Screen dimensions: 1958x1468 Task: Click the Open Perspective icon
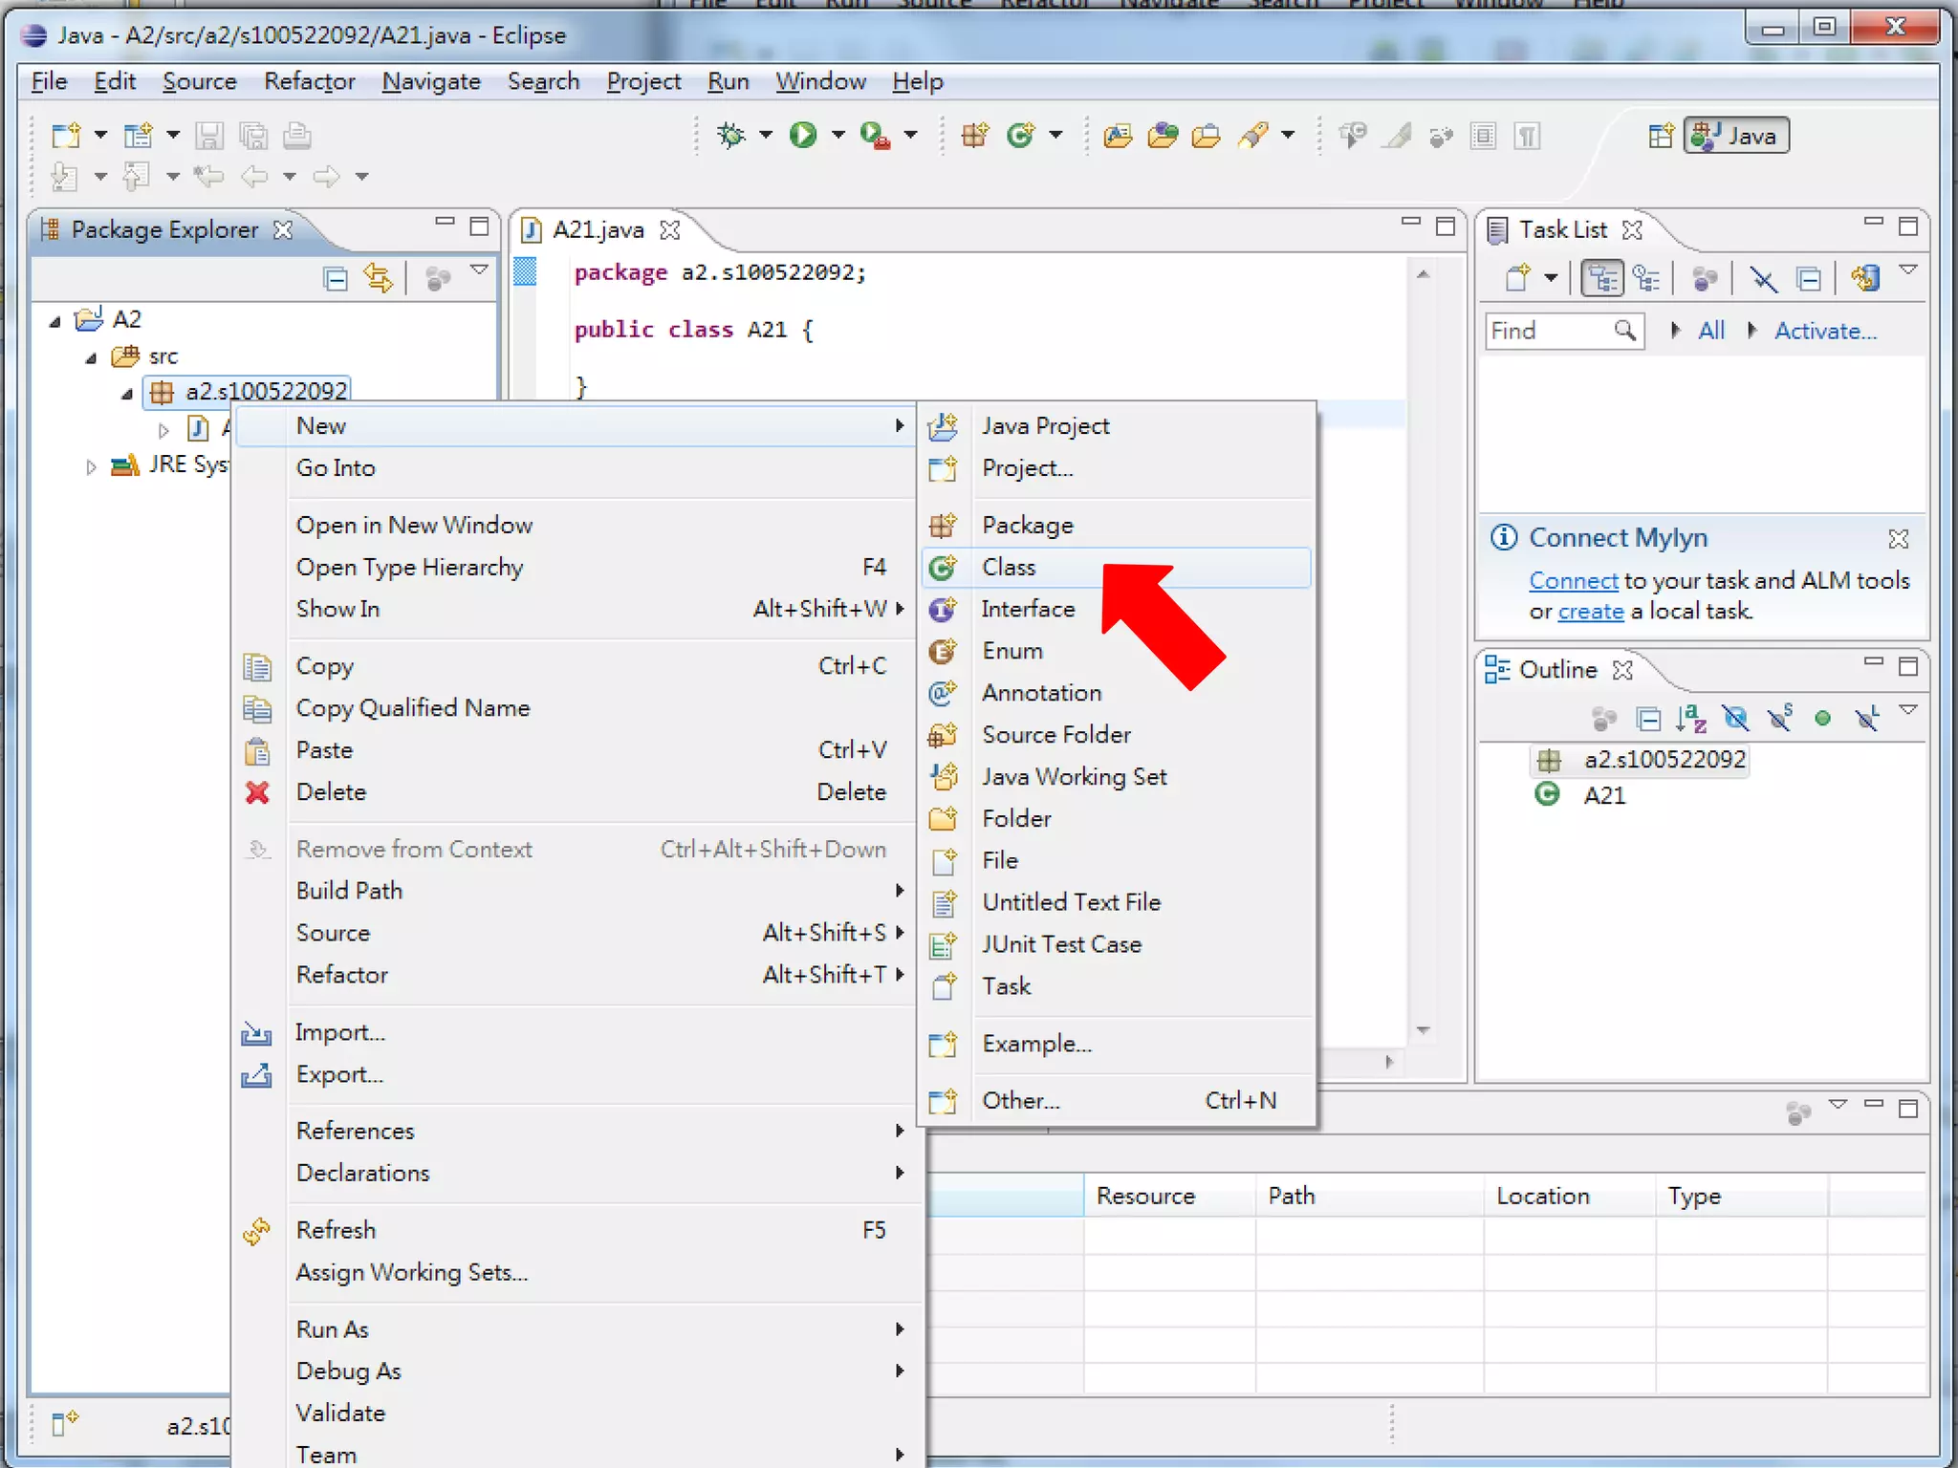click(1661, 136)
